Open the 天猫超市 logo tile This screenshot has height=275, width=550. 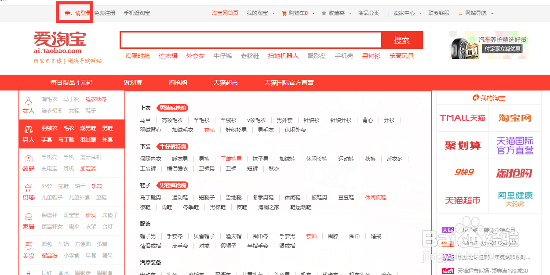[x=463, y=200]
